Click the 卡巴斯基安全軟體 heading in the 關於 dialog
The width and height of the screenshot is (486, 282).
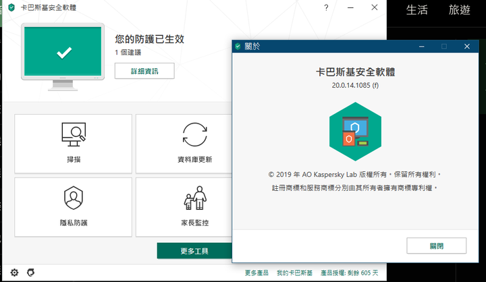point(355,72)
